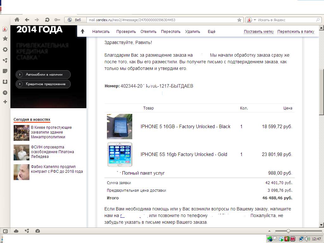The height and width of the screenshot is (243, 324).
Task: Click Кредитное предложение button
Action: click(x=43, y=84)
